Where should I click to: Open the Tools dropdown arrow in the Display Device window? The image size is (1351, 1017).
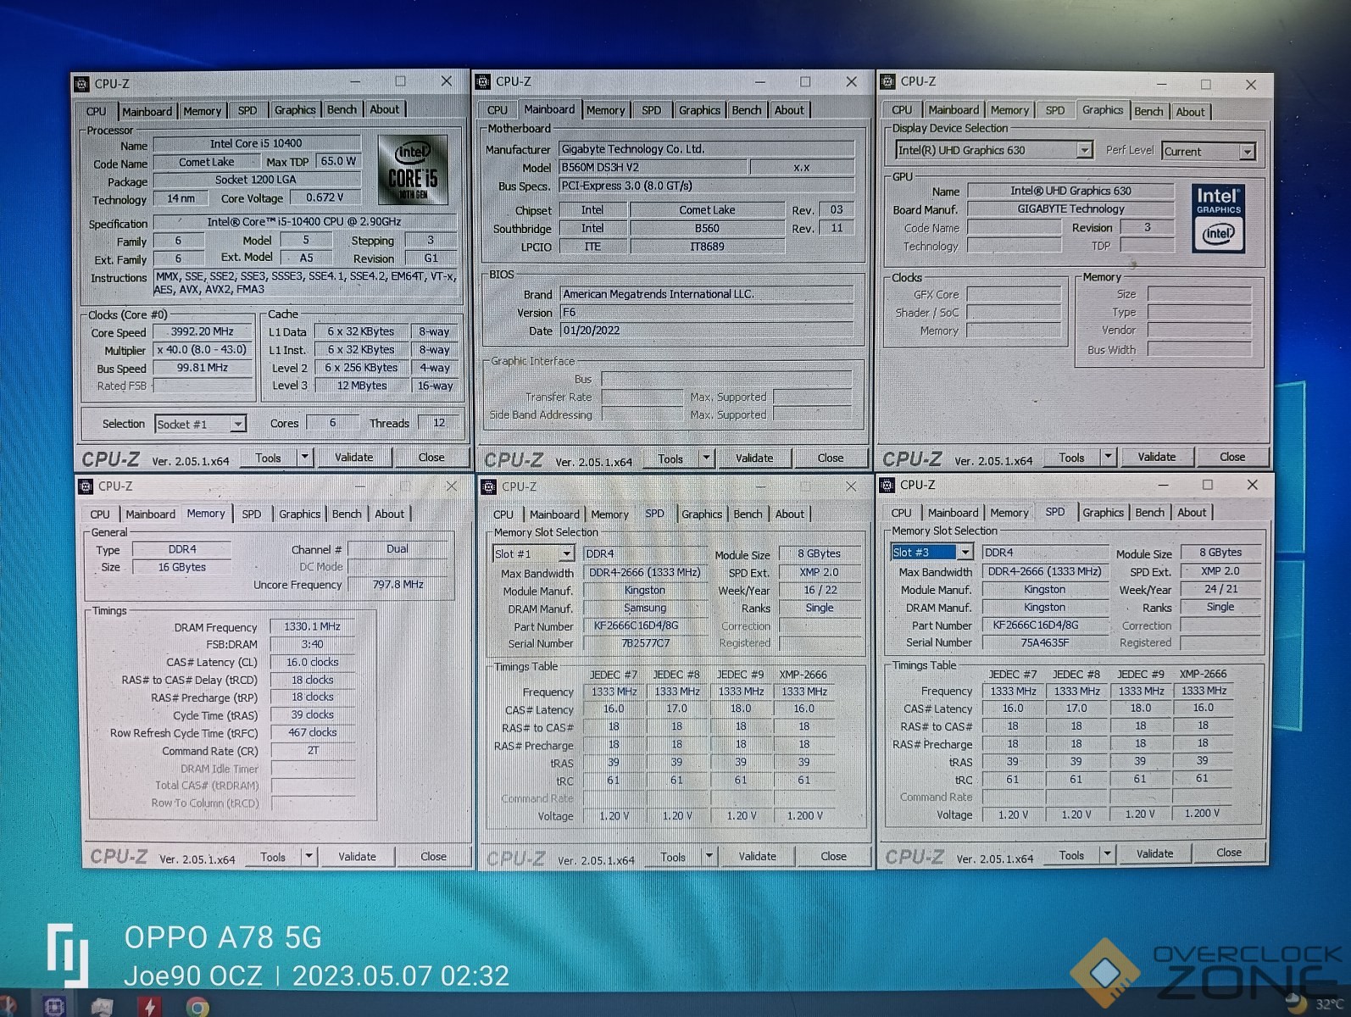1108,457
